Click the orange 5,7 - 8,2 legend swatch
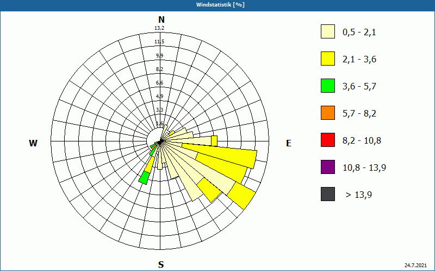 (328, 113)
